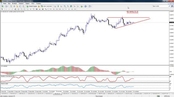Viewport: 174px width, 97px height.
Task: Open the New Chart toolbar icon
Action: click(2, 6)
